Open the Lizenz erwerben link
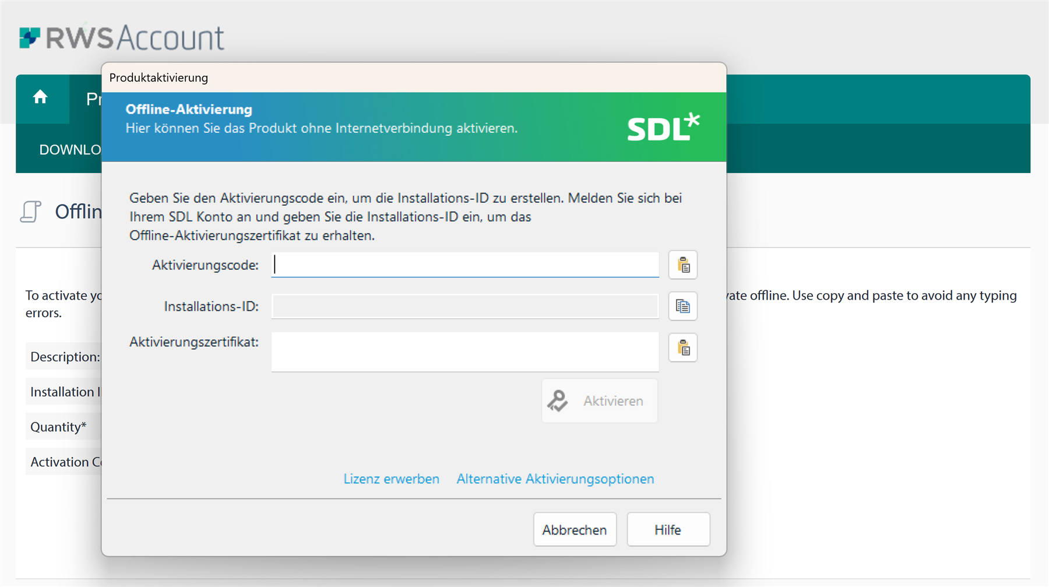The width and height of the screenshot is (1049, 587). click(x=391, y=479)
